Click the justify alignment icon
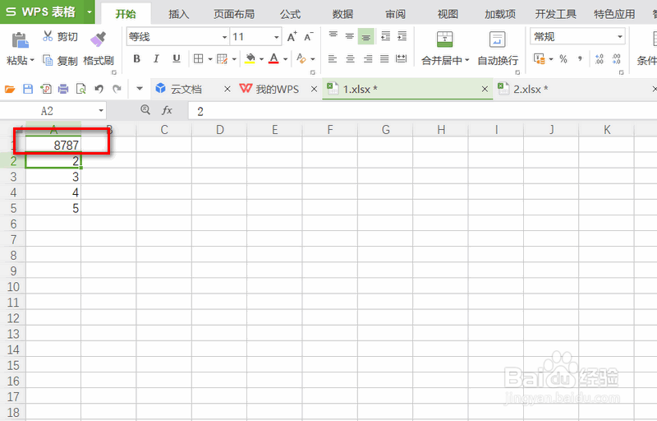 (x=384, y=59)
